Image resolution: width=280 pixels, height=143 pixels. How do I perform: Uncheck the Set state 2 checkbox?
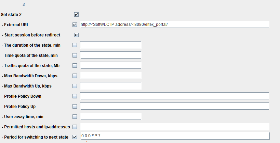pyautogui.click(x=76, y=15)
